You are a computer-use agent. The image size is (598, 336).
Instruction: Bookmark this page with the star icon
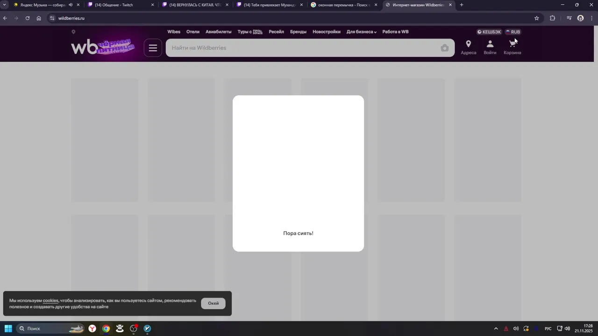[537, 18]
